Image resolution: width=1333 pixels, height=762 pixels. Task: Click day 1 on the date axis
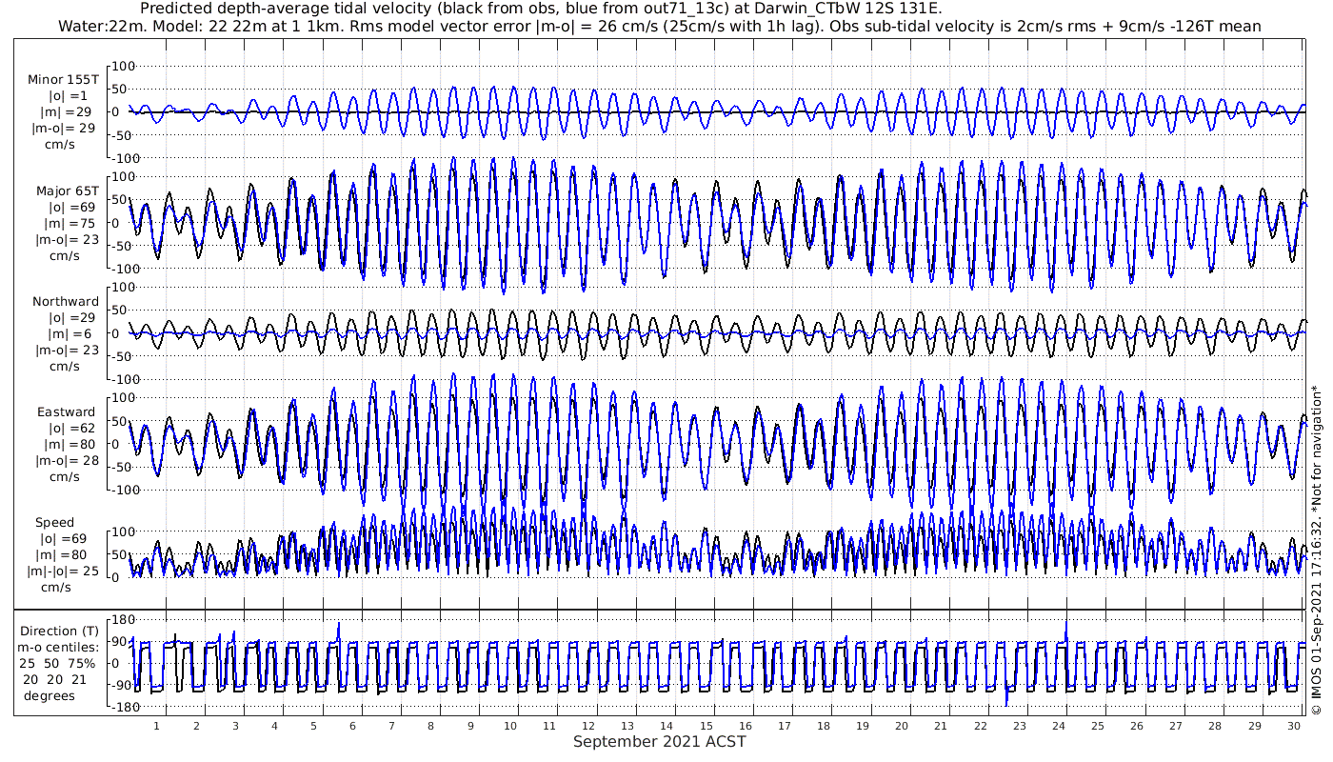156,726
